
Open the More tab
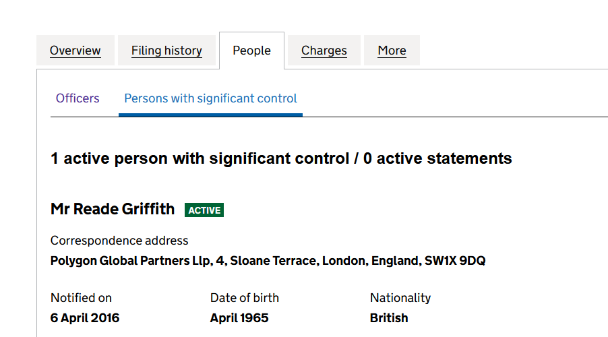tap(392, 51)
